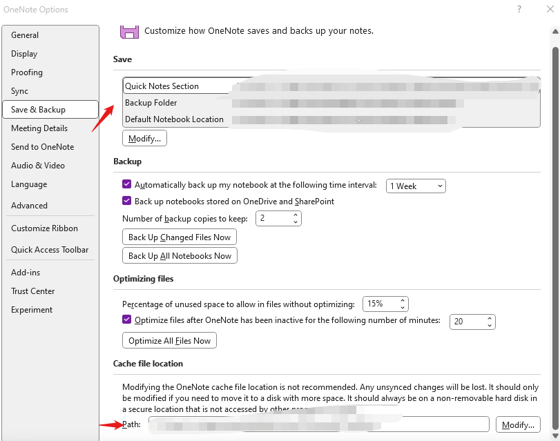The height and width of the screenshot is (441, 560).
Task: Close the OneNote Options dialog
Action: 550,9
